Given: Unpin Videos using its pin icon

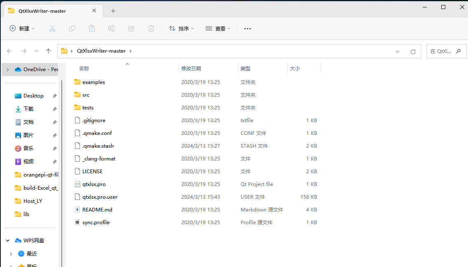Looking at the screenshot, I should (55, 162).
